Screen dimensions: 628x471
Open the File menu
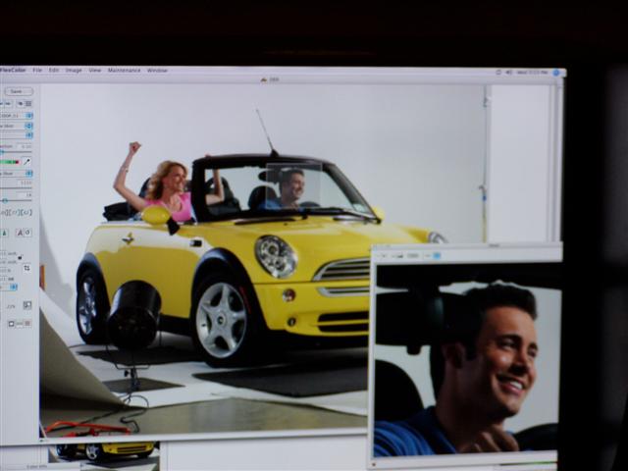pyautogui.click(x=37, y=71)
